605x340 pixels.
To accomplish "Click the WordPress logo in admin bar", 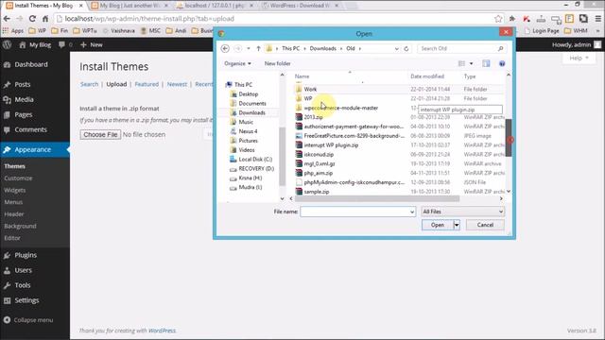I will pos(7,44).
